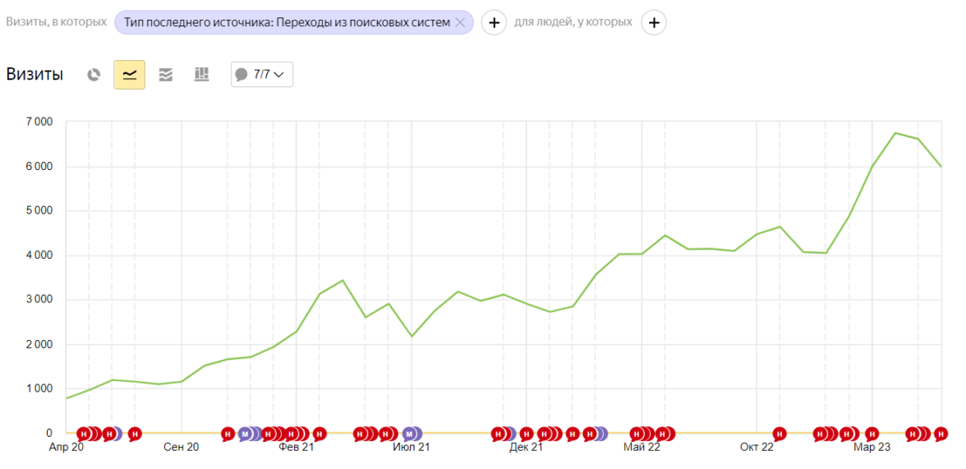Select the highlighted line chart view
The width and height of the screenshot is (966, 469).
pyautogui.click(x=130, y=75)
